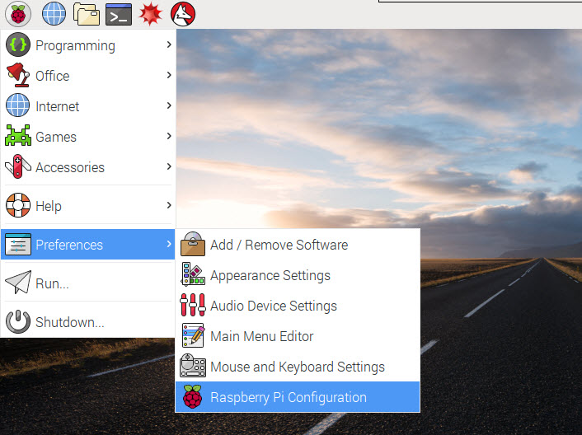582x435 pixels.
Task: Open the Raspberry Pi main menu button
Action: click(x=18, y=14)
